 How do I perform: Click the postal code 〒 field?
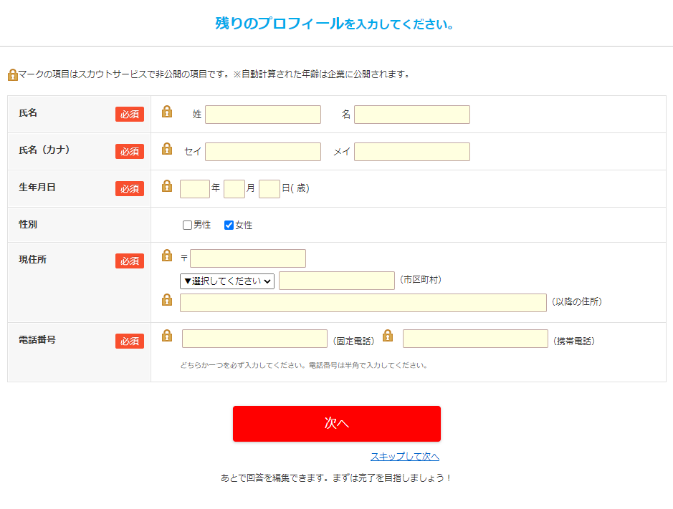248,258
